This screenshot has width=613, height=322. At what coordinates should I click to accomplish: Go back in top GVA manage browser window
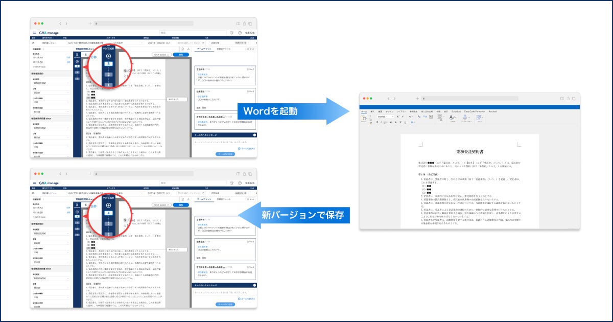60,24
